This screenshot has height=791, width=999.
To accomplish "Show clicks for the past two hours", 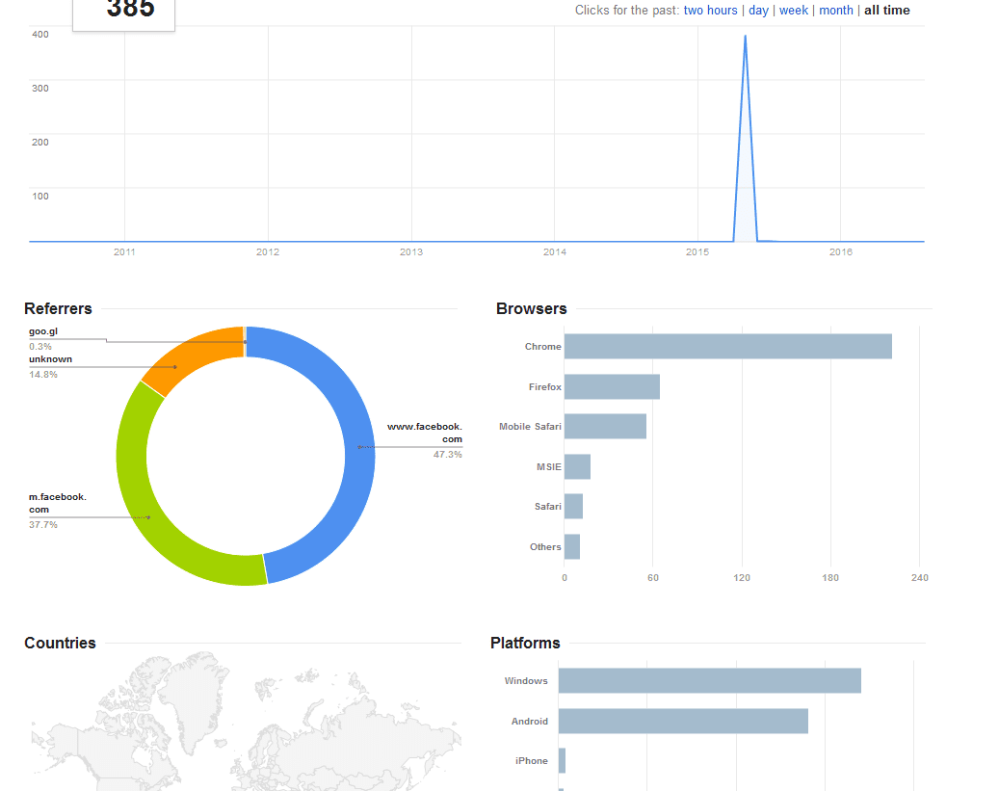I will (x=710, y=11).
